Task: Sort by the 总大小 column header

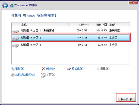Action: [x=78, y=25]
